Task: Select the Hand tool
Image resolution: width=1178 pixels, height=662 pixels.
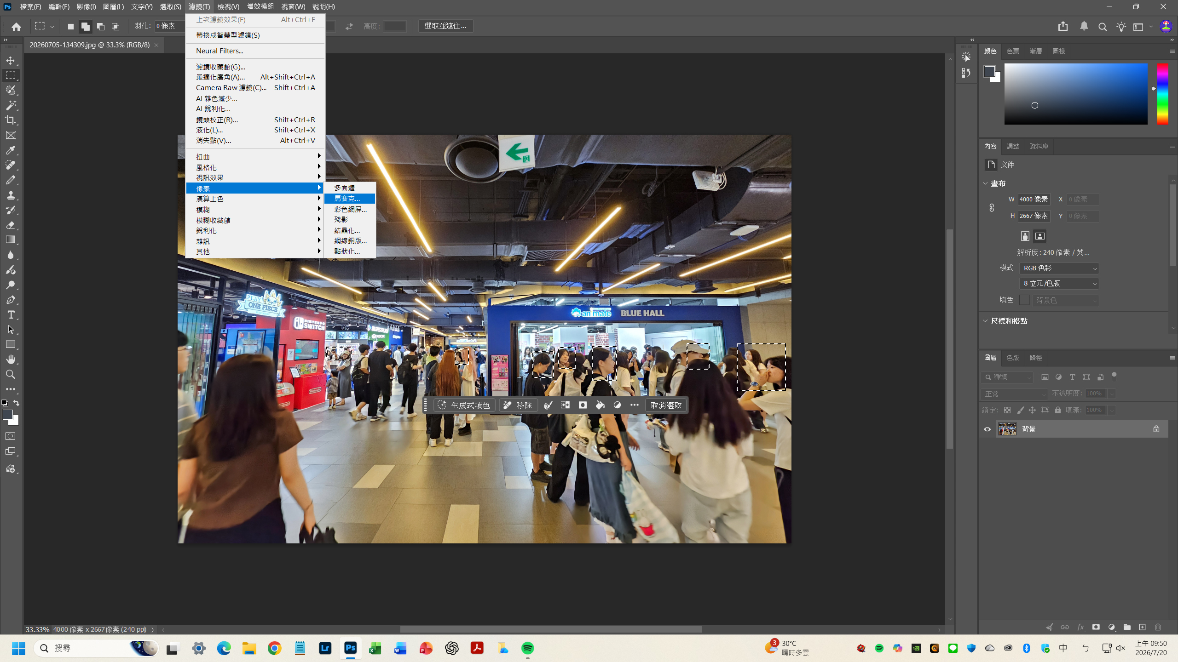Action: pyautogui.click(x=11, y=359)
